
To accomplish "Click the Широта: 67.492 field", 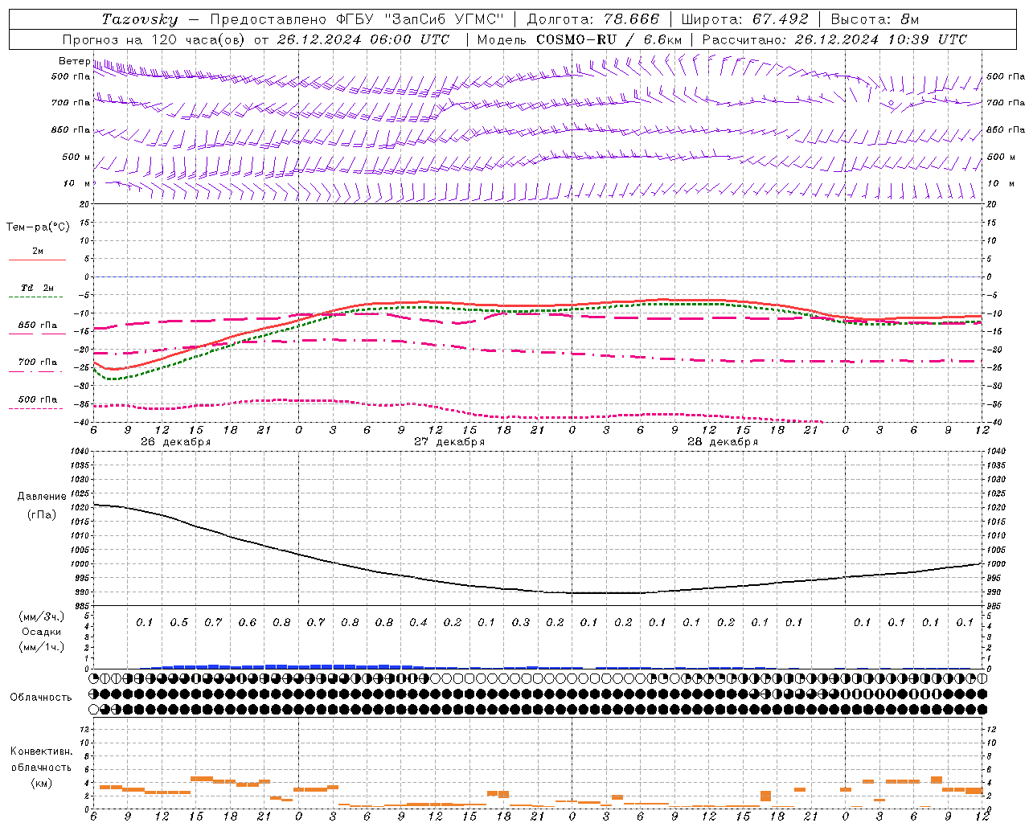I will pos(744,19).
